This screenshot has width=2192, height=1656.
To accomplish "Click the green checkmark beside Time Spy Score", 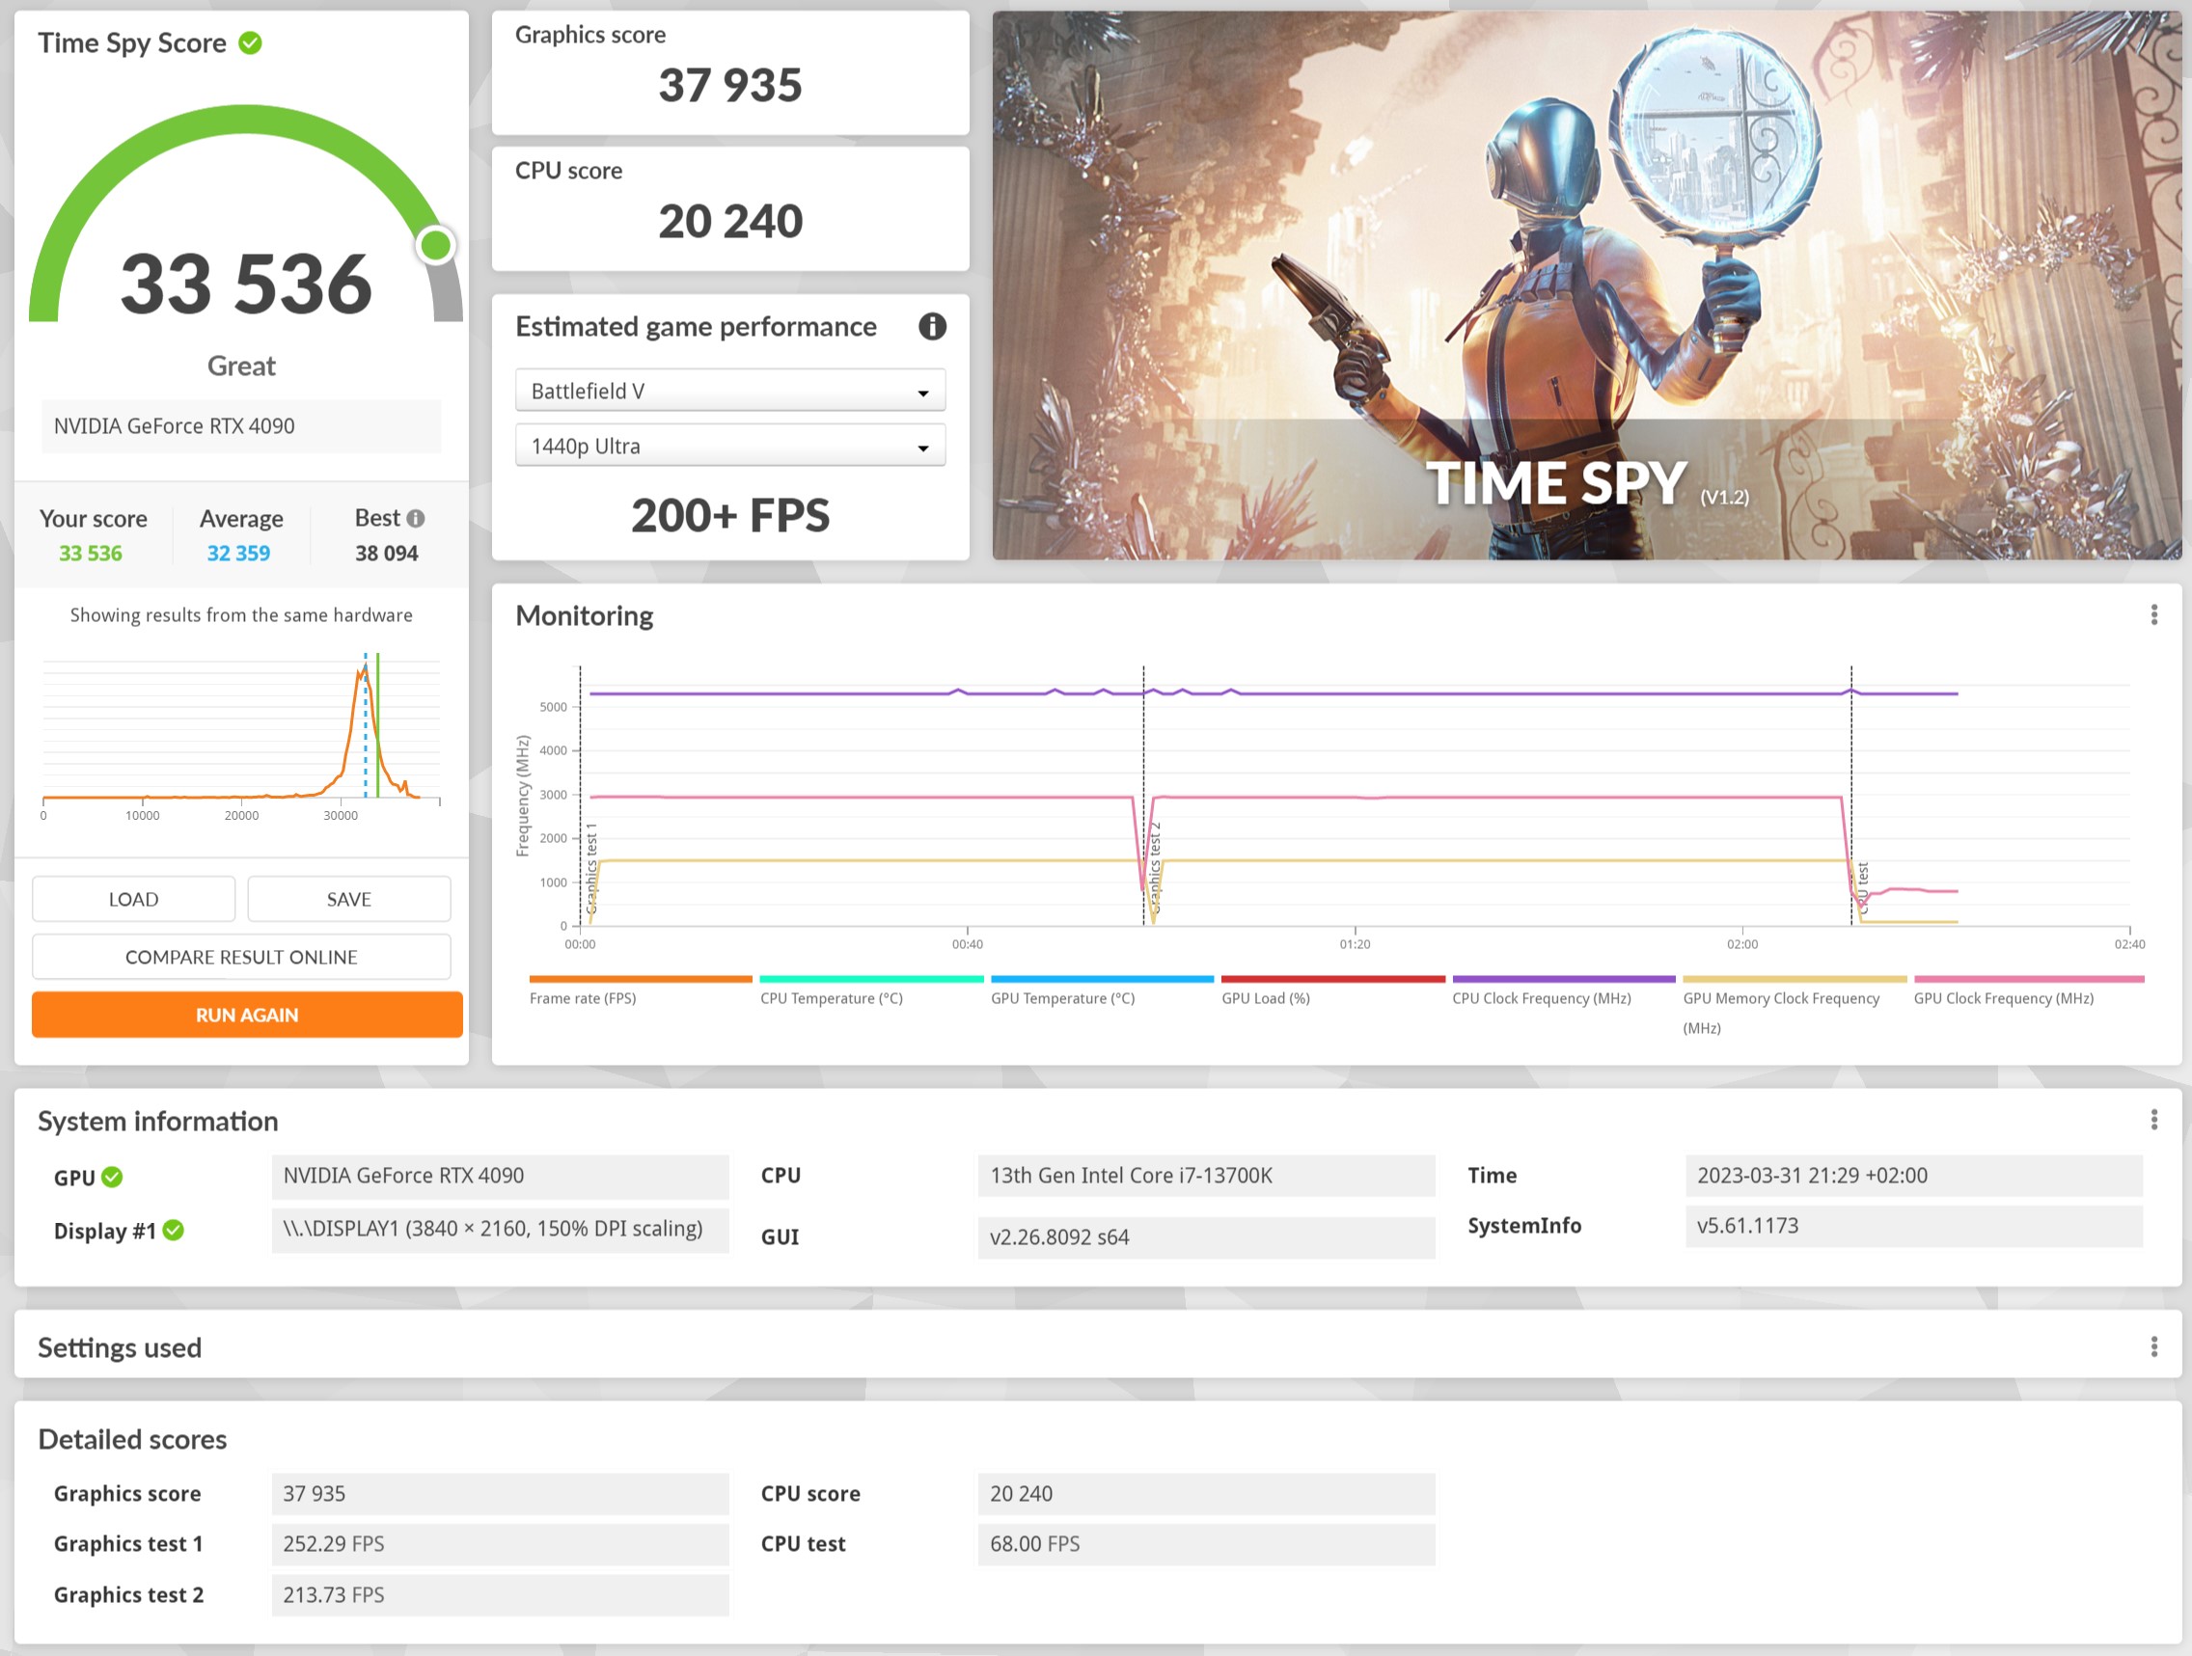I will 251,42.
